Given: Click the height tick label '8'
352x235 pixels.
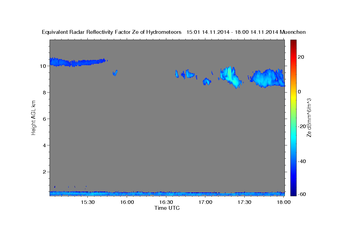Looking at the screenshot, I should coord(45,93).
